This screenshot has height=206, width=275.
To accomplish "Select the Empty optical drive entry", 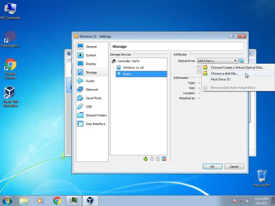I will (x=141, y=74).
